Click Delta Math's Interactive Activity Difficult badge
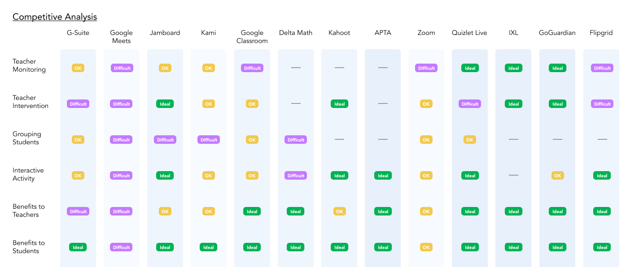This screenshot has width=630, height=267. click(x=296, y=176)
